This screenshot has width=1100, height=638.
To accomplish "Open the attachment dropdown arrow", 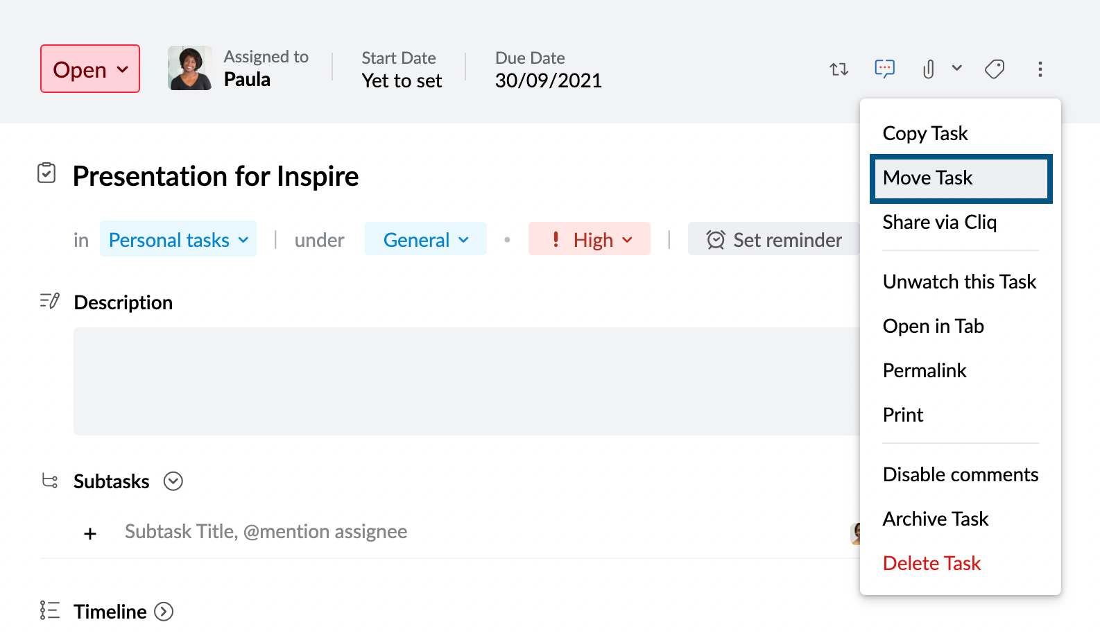I will click(957, 68).
